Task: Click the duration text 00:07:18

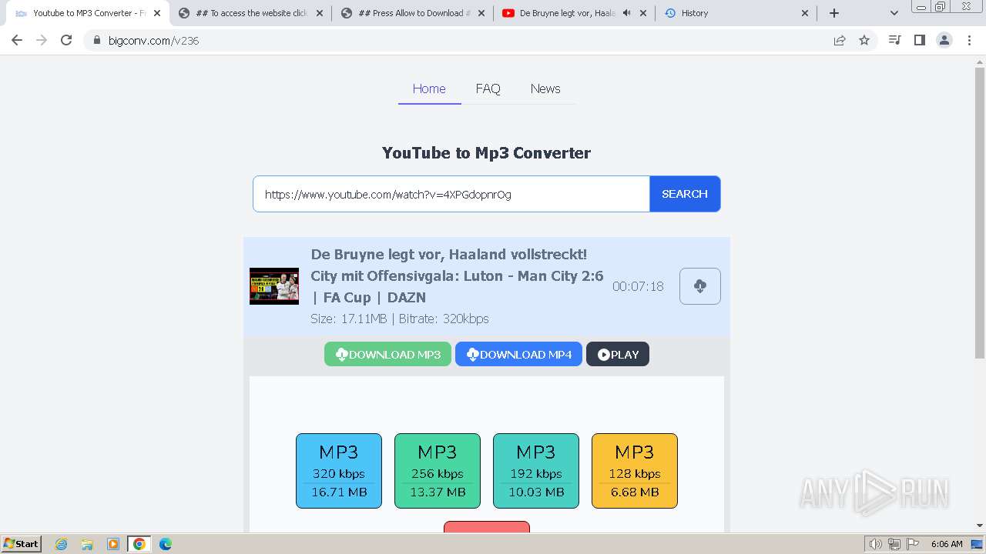Action: coord(638,286)
